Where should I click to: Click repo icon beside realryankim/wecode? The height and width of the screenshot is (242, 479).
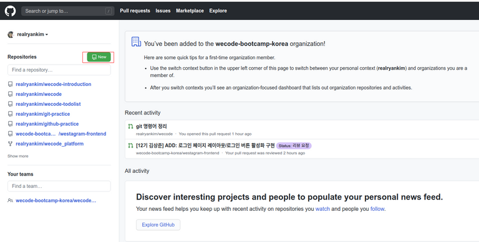tap(11, 94)
